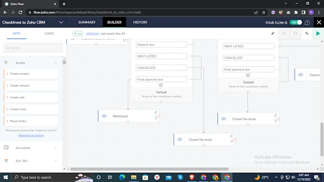Click the magic wand auto-arrange icon
This screenshot has width=324, height=182.
pyautogui.click(x=273, y=33)
